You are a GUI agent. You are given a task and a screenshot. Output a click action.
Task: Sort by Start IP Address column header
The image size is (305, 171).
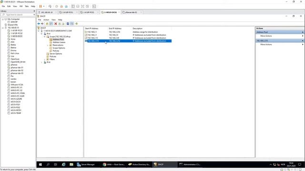pyautogui.click(x=96, y=28)
